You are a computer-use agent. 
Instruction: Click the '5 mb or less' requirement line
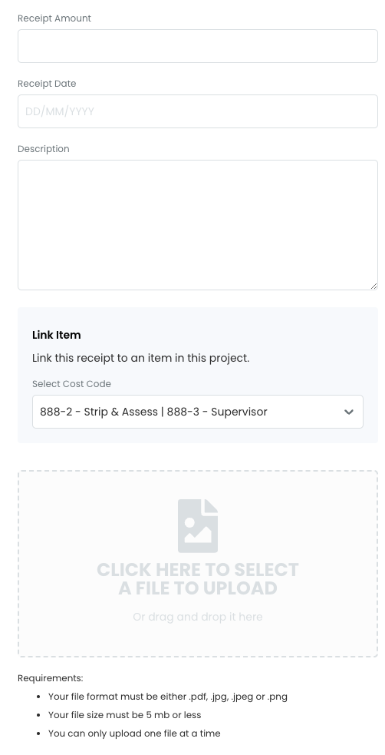[124, 714]
